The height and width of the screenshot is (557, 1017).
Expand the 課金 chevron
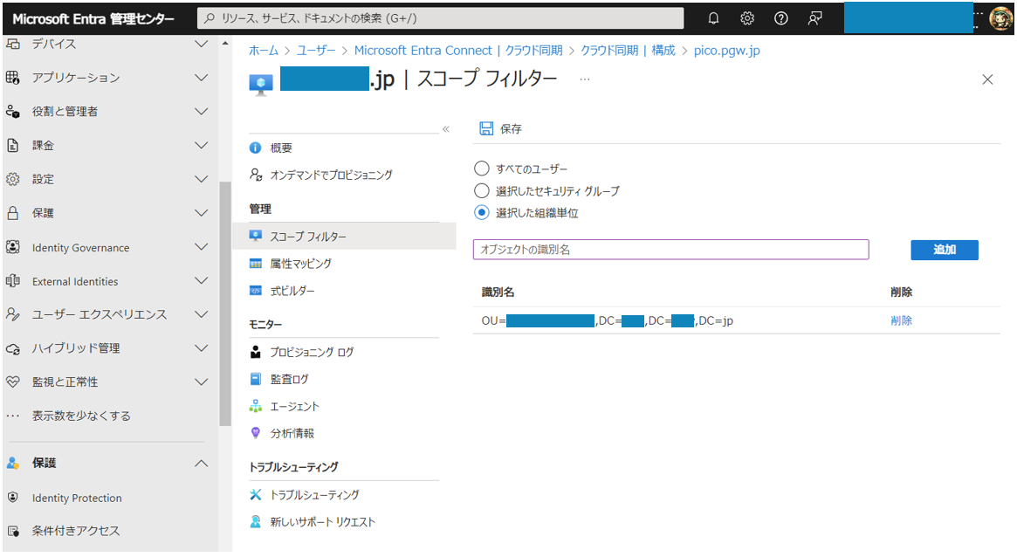202,145
